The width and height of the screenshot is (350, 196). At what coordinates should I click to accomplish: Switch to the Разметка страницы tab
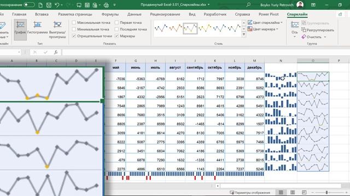pyautogui.click(x=75, y=14)
